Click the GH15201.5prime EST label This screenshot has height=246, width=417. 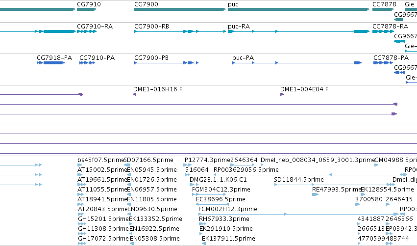pos(103,219)
